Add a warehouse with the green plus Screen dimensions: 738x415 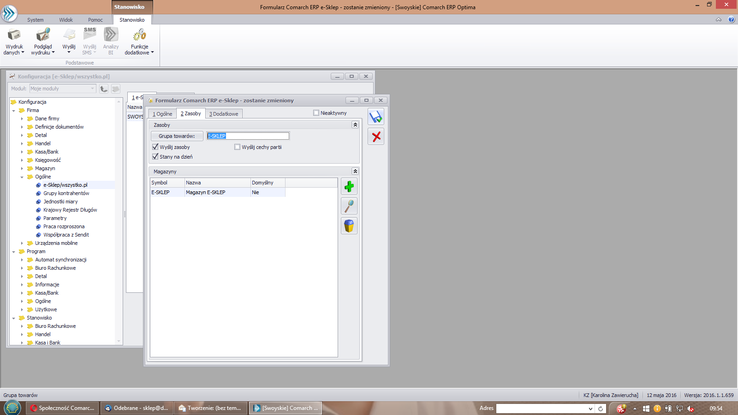[349, 186]
